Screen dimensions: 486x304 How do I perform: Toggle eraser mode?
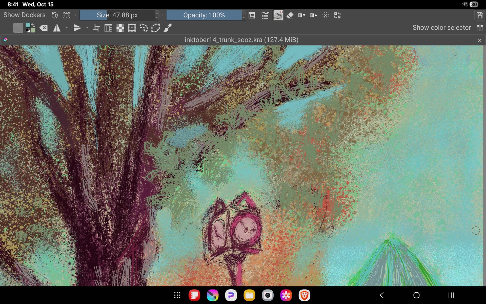(290, 15)
